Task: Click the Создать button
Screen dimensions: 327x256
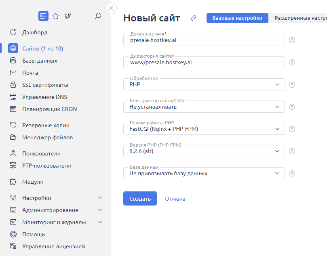Action: coord(140,199)
